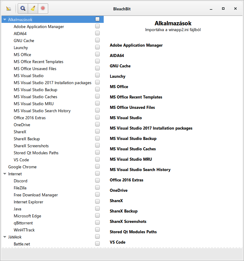Collapse the Internet category arrow
Viewport: 244px width, 261px height.
pos(5,174)
